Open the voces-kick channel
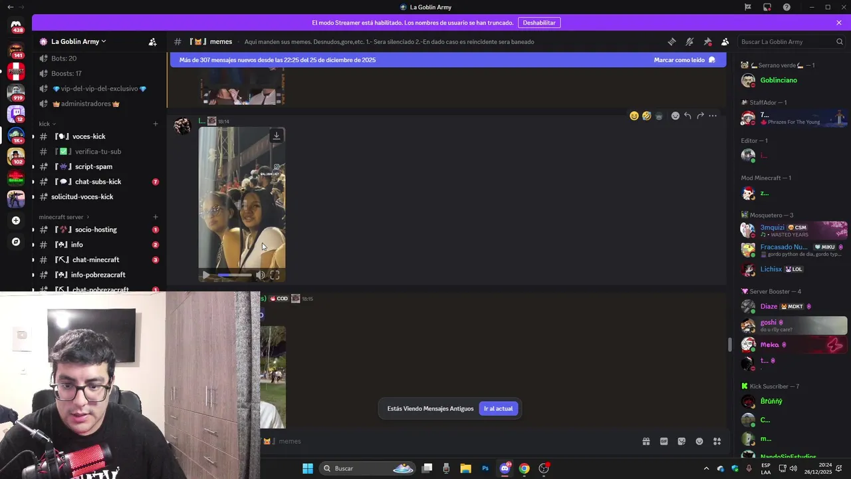Screen dimensions: 851x479 [x=98, y=136]
